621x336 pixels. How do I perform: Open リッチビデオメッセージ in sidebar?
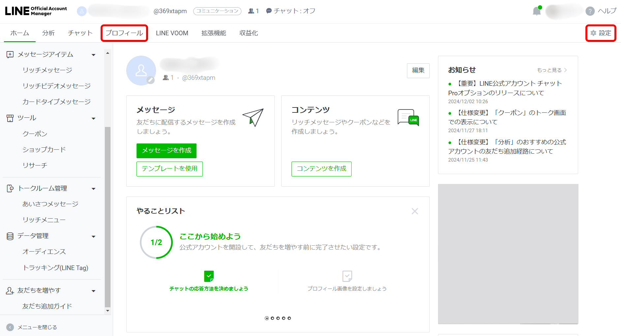pos(56,86)
